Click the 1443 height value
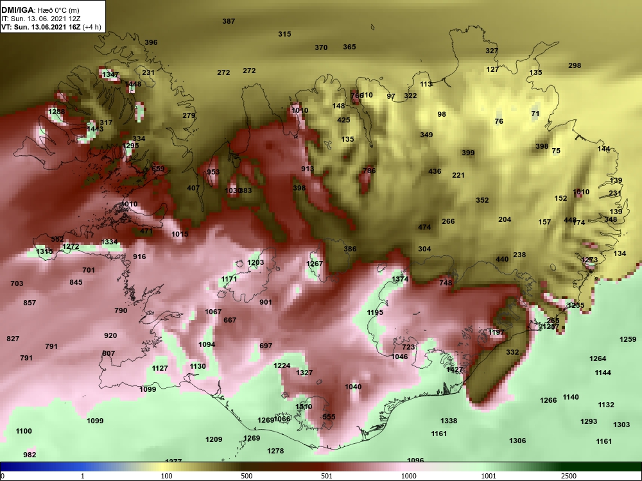 pos(95,130)
